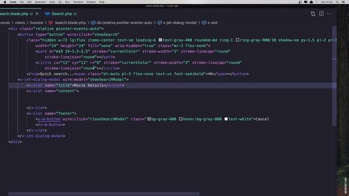Viewport: 349px width, 196px height.
Task: Click the closing </div> tag line
Action: pos(15,142)
